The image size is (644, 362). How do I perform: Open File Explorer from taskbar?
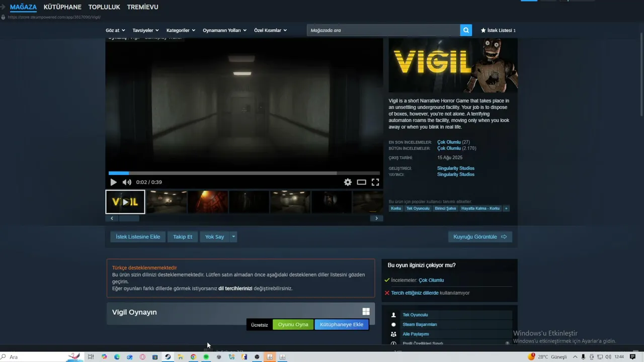(x=180, y=357)
